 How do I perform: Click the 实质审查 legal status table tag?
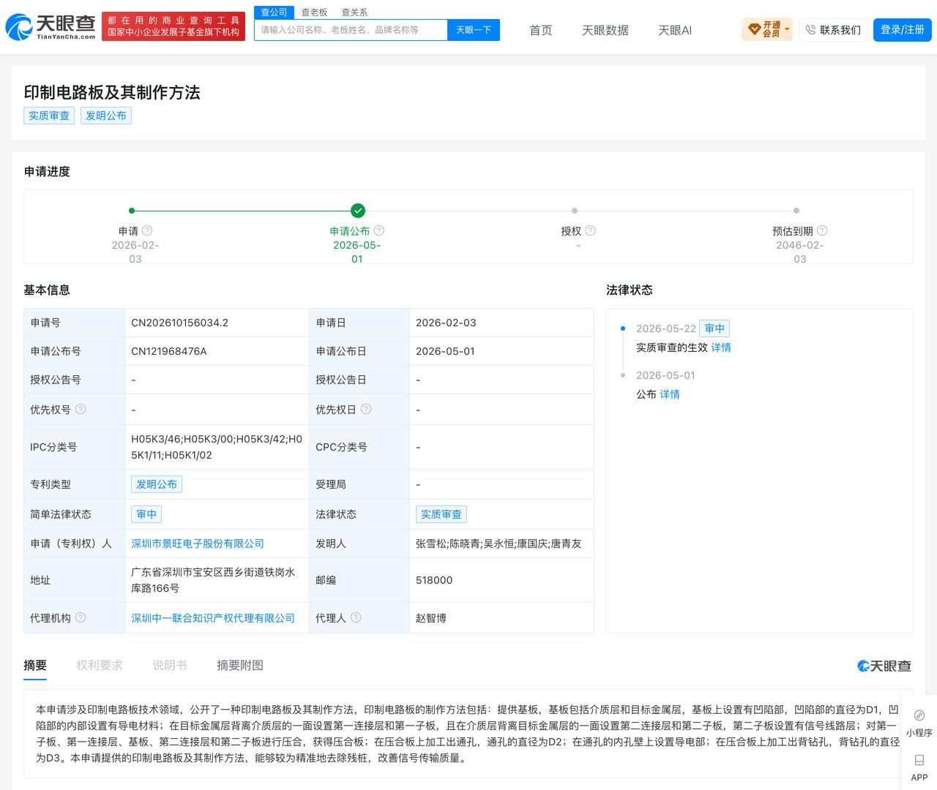tap(441, 514)
